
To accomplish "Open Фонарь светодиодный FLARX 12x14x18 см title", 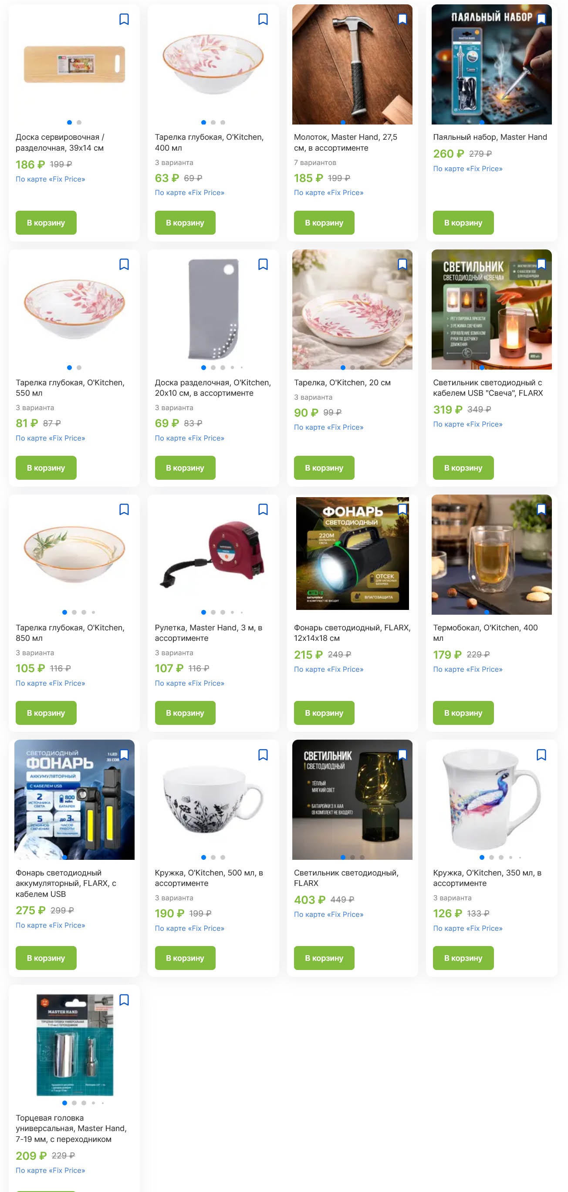I will click(352, 633).
